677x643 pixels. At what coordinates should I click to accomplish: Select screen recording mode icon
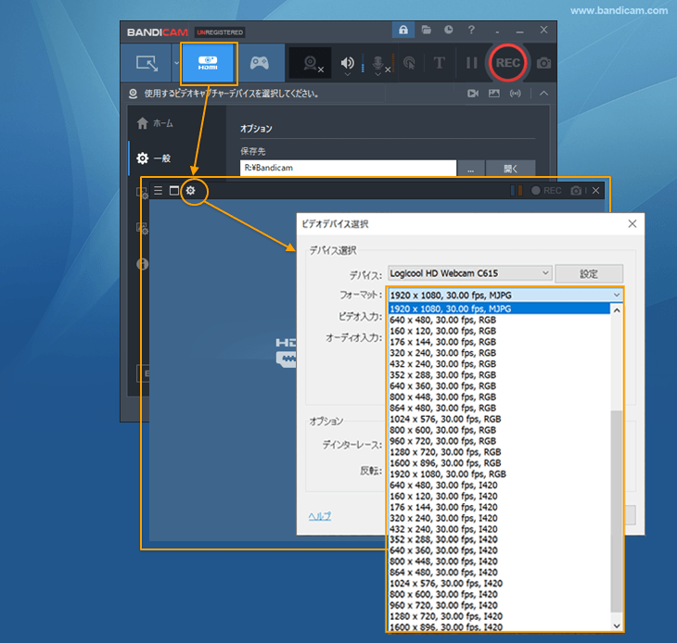click(147, 63)
